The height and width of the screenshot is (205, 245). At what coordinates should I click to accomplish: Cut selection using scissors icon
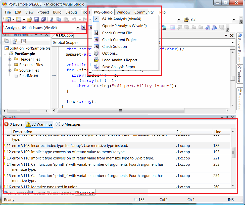[x=52, y=19]
